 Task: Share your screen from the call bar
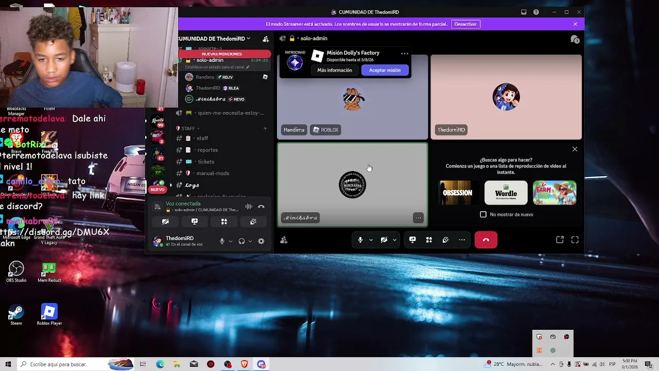412,240
